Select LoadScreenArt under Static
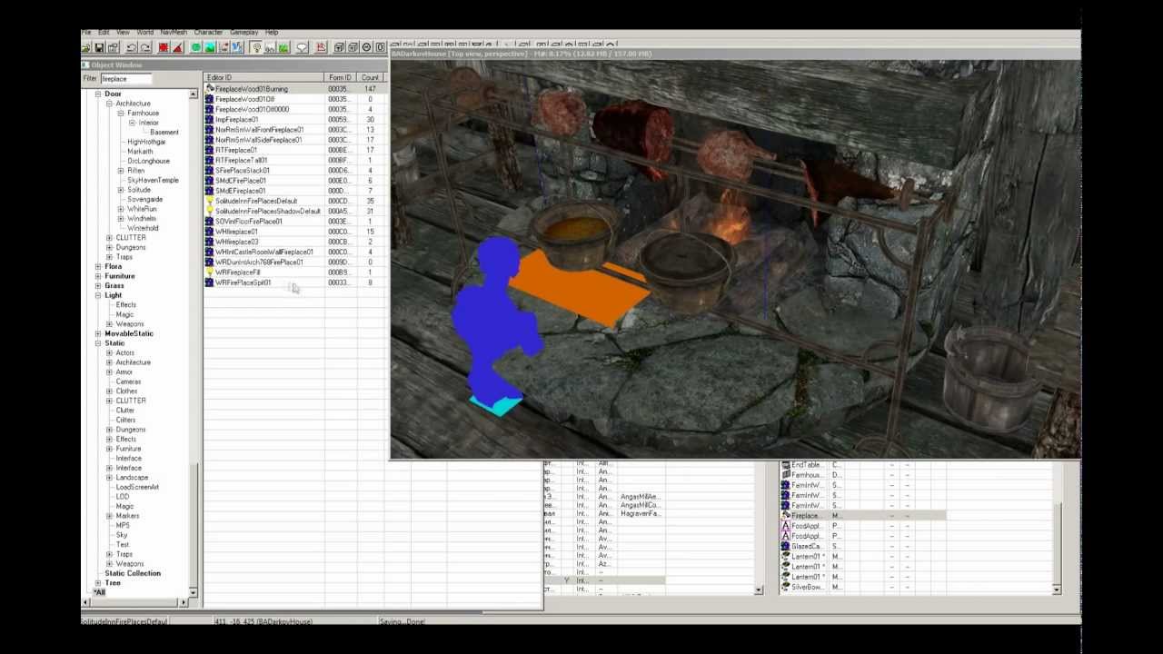The width and height of the screenshot is (1163, 654). click(137, 487)
